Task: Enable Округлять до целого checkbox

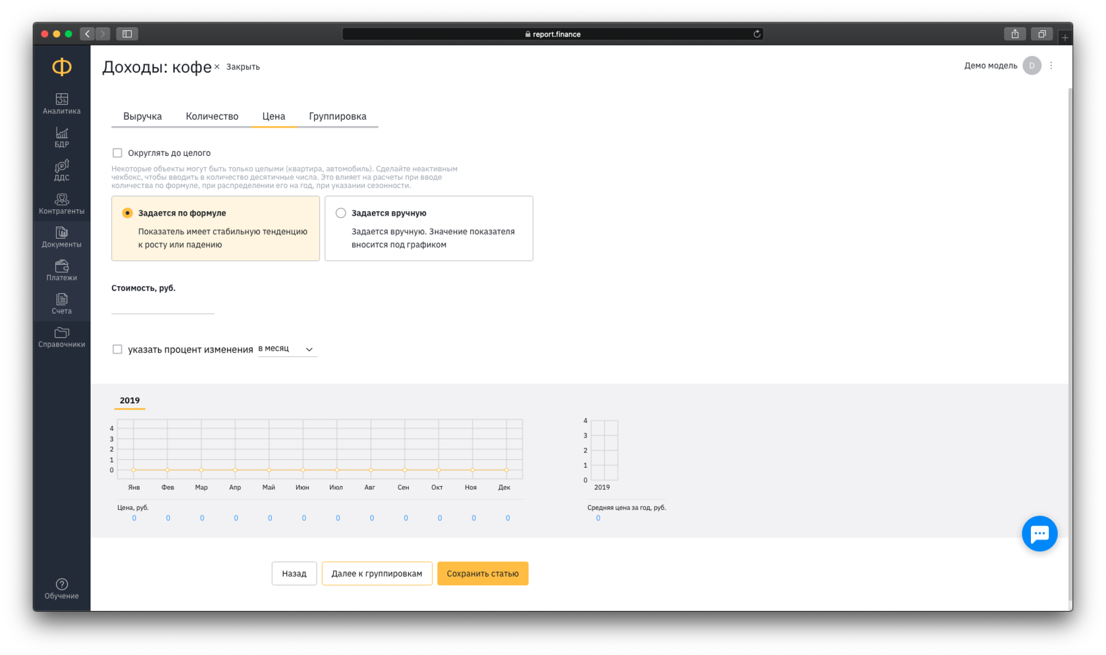Action: pyautogui.click(x=117, y=153)
